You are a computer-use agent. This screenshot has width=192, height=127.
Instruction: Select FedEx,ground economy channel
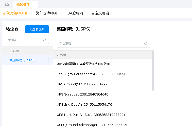[91, 74]
